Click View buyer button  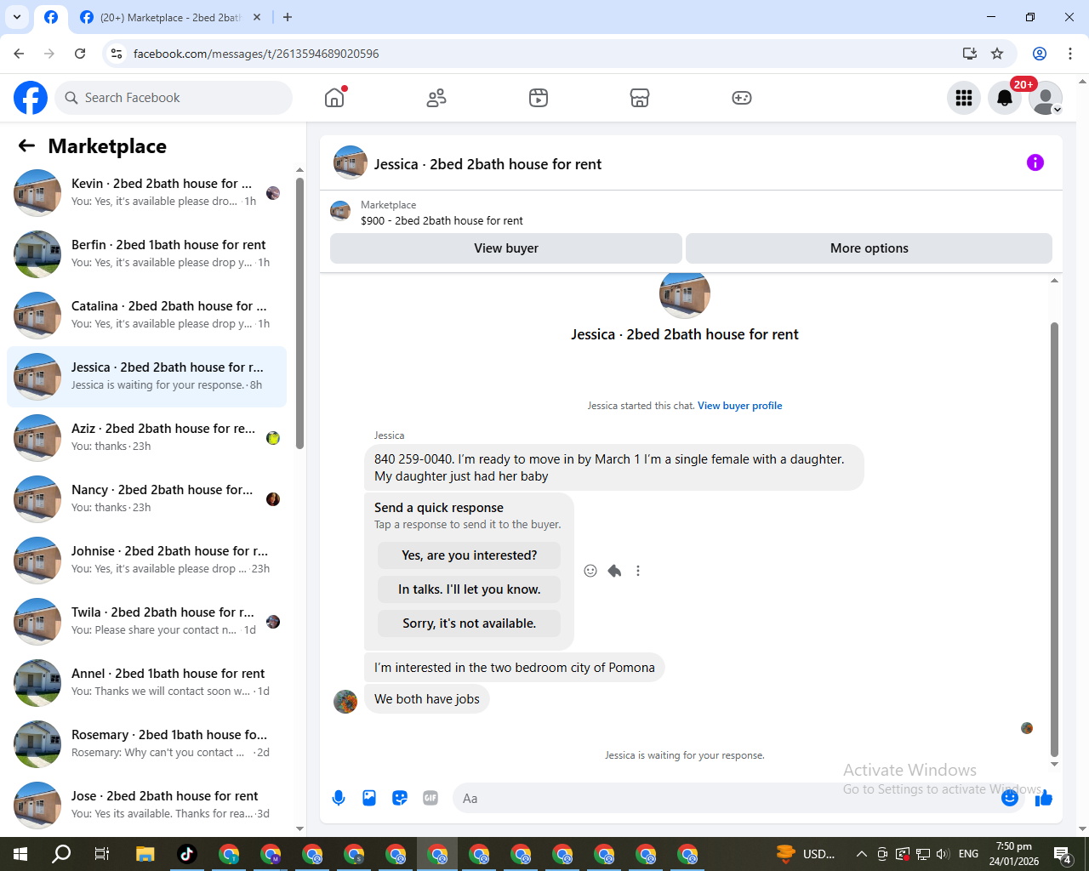506,248
